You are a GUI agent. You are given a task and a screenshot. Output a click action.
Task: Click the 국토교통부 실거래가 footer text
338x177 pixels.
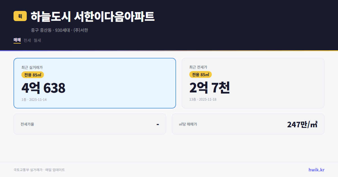point(27,170)
